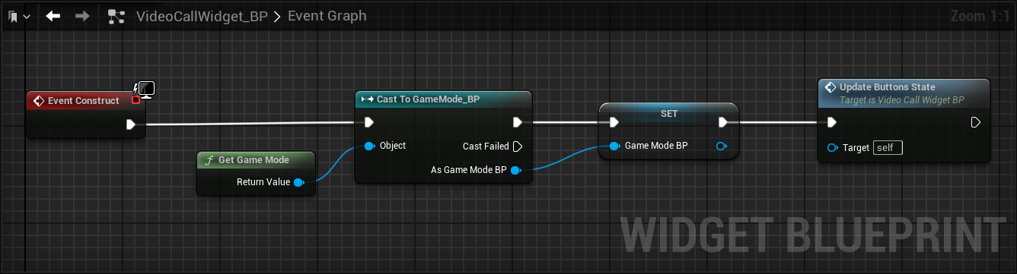This screenshot has width=1017, height=274.
Task: Click Event Construct exec output pin
Action: (x=131, y=124)
